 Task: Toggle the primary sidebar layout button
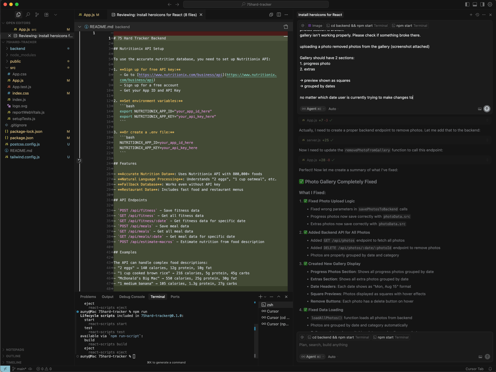coord(467,4)
